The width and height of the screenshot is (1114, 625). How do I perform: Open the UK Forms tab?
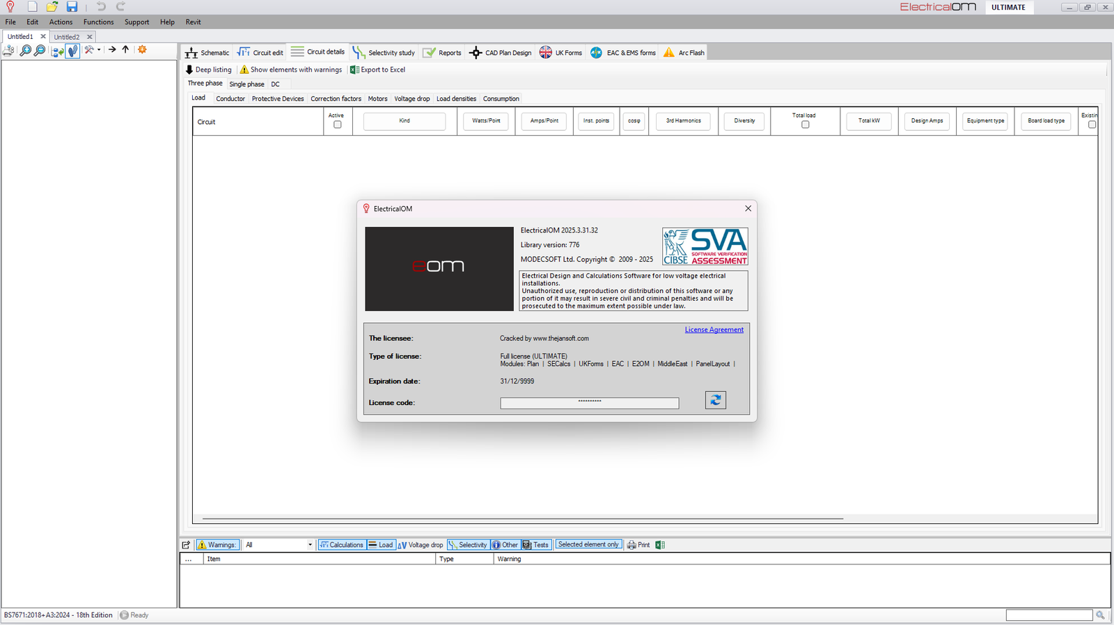point(561,53)
